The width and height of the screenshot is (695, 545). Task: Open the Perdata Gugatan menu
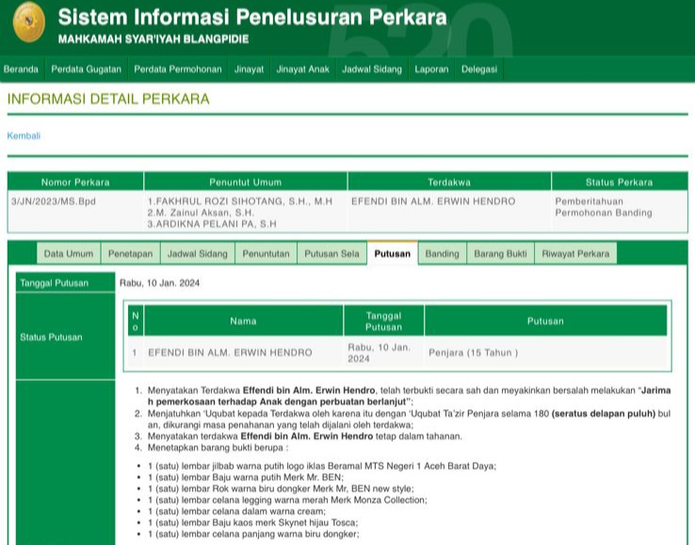86,70
